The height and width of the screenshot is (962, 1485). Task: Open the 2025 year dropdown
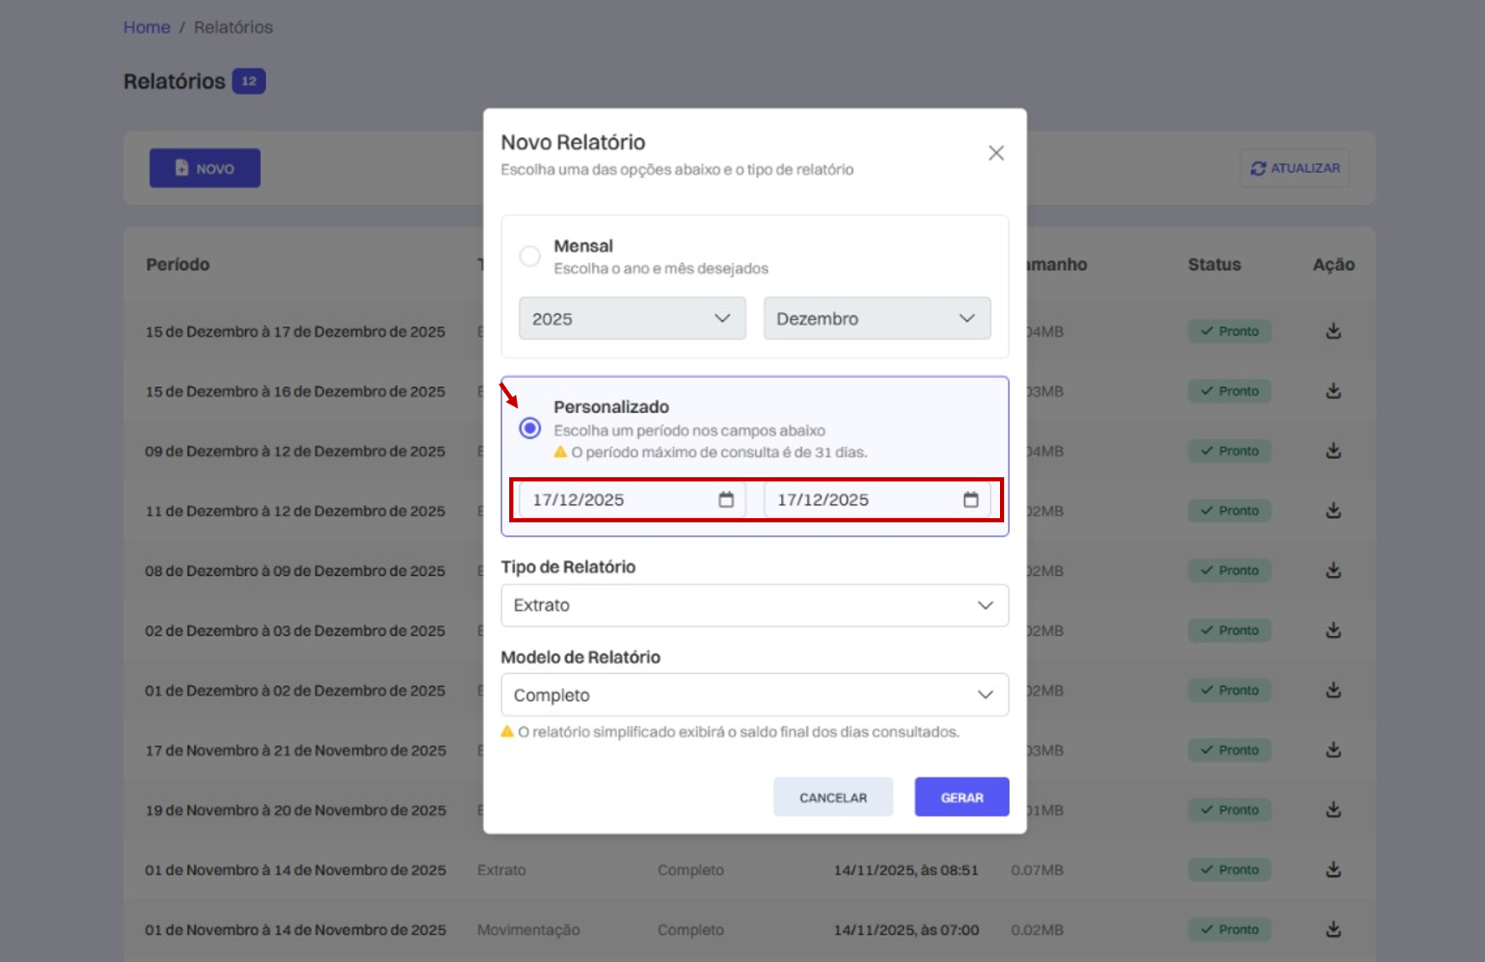point(632,318)
